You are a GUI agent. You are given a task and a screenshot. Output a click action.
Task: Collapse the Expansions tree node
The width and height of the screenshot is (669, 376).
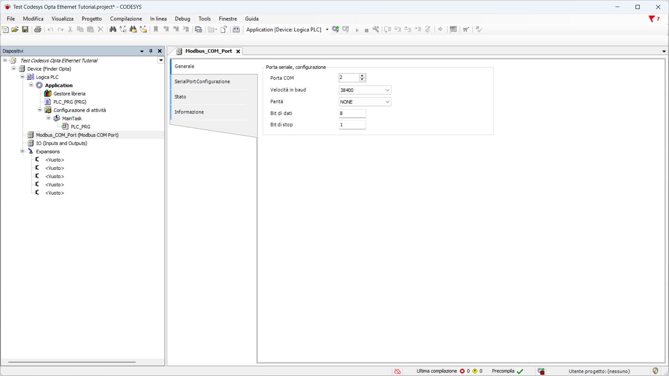point(22,151)
